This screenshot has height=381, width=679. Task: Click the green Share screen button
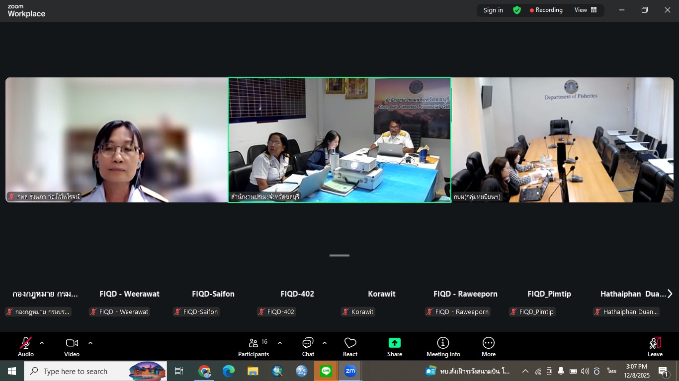pyautogui.click(x=395, y=347)
